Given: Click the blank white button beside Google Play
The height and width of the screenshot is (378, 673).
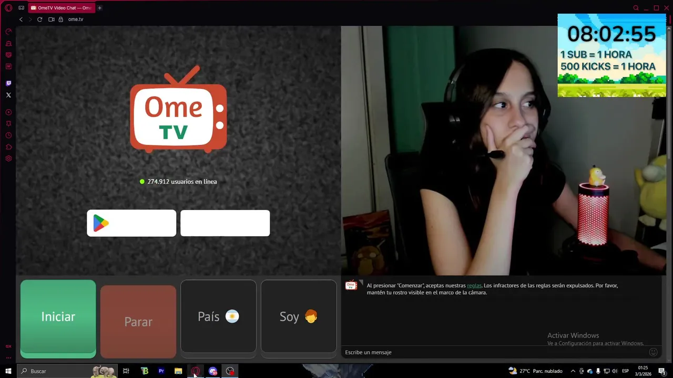Looking at the screenshot, I should pyautogui.click(x=225, y=223).
